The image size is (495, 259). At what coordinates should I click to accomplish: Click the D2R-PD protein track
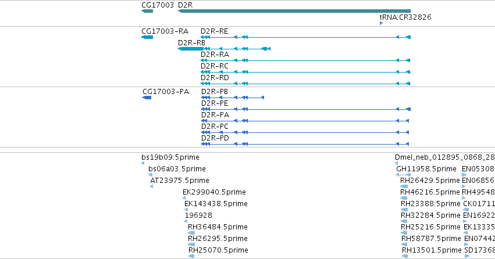(305, 145)
